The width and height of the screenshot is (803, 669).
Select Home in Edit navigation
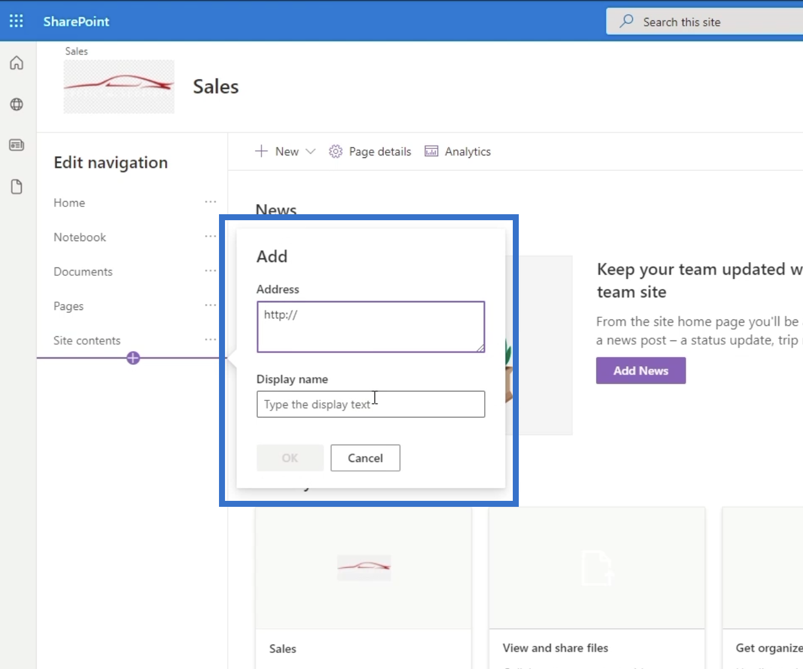click(69, 203)
